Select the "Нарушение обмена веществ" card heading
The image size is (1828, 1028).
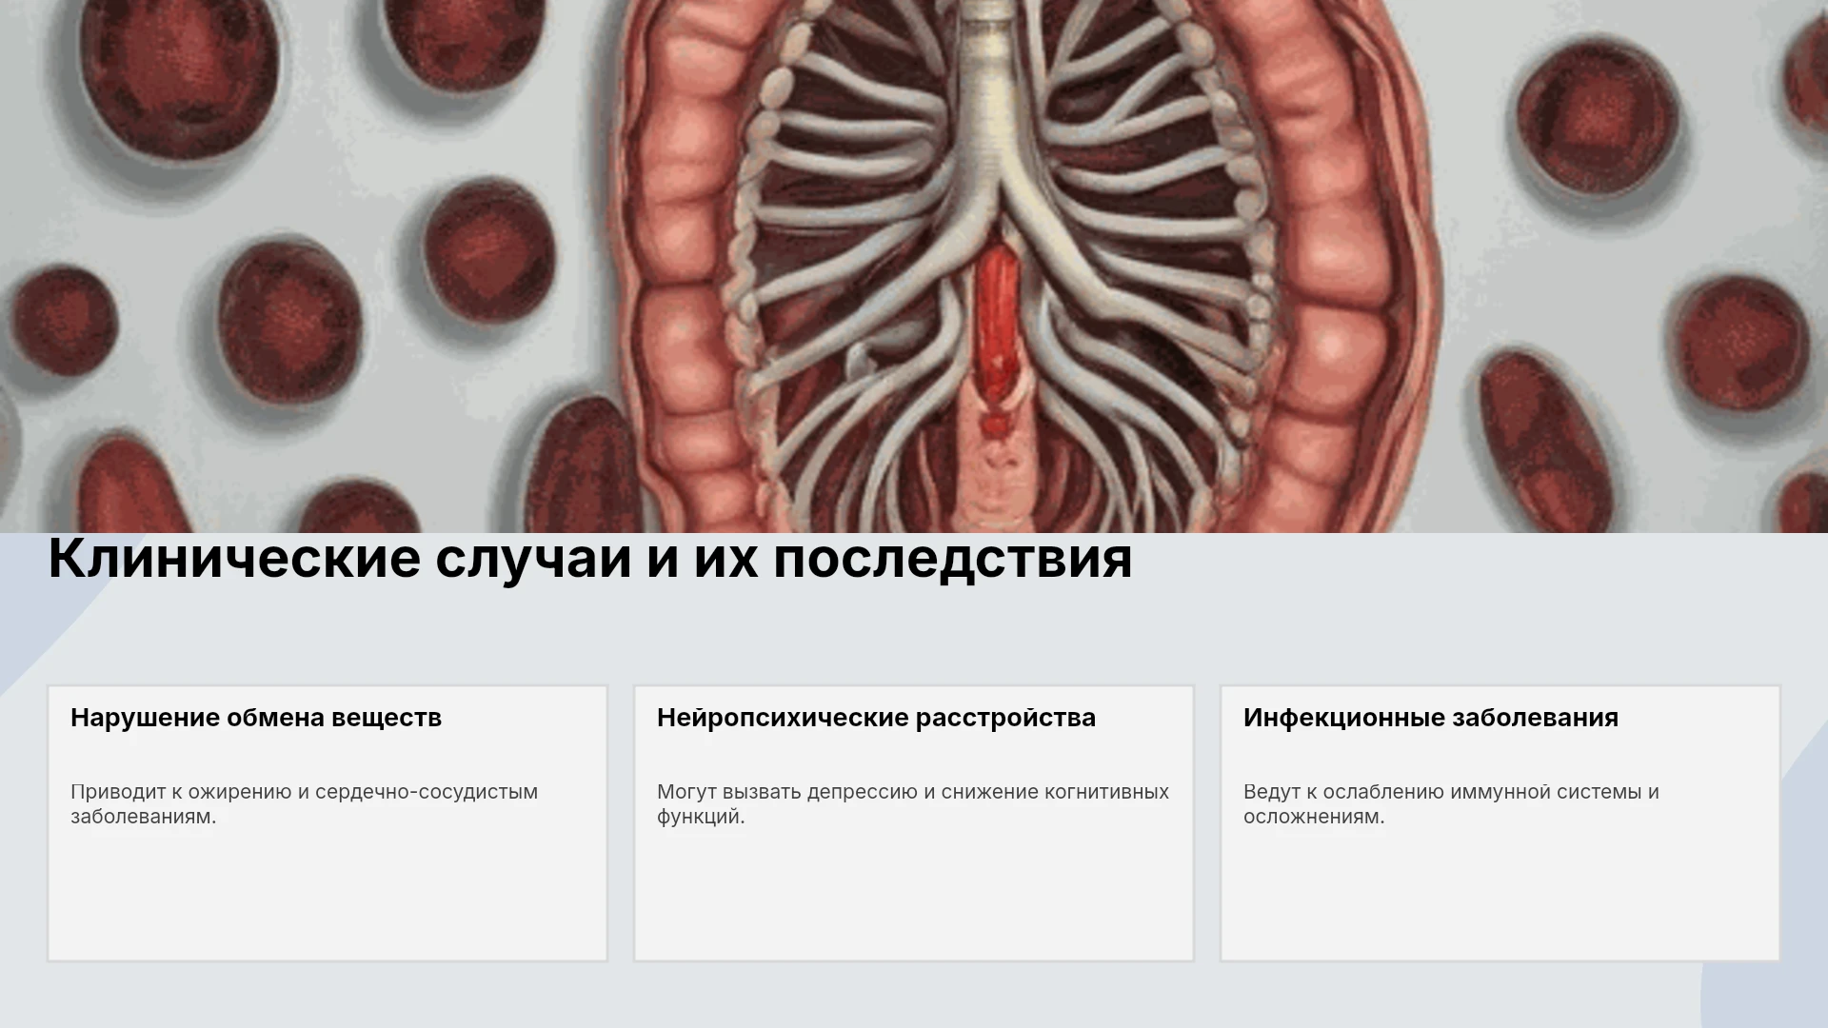(256, 718)
